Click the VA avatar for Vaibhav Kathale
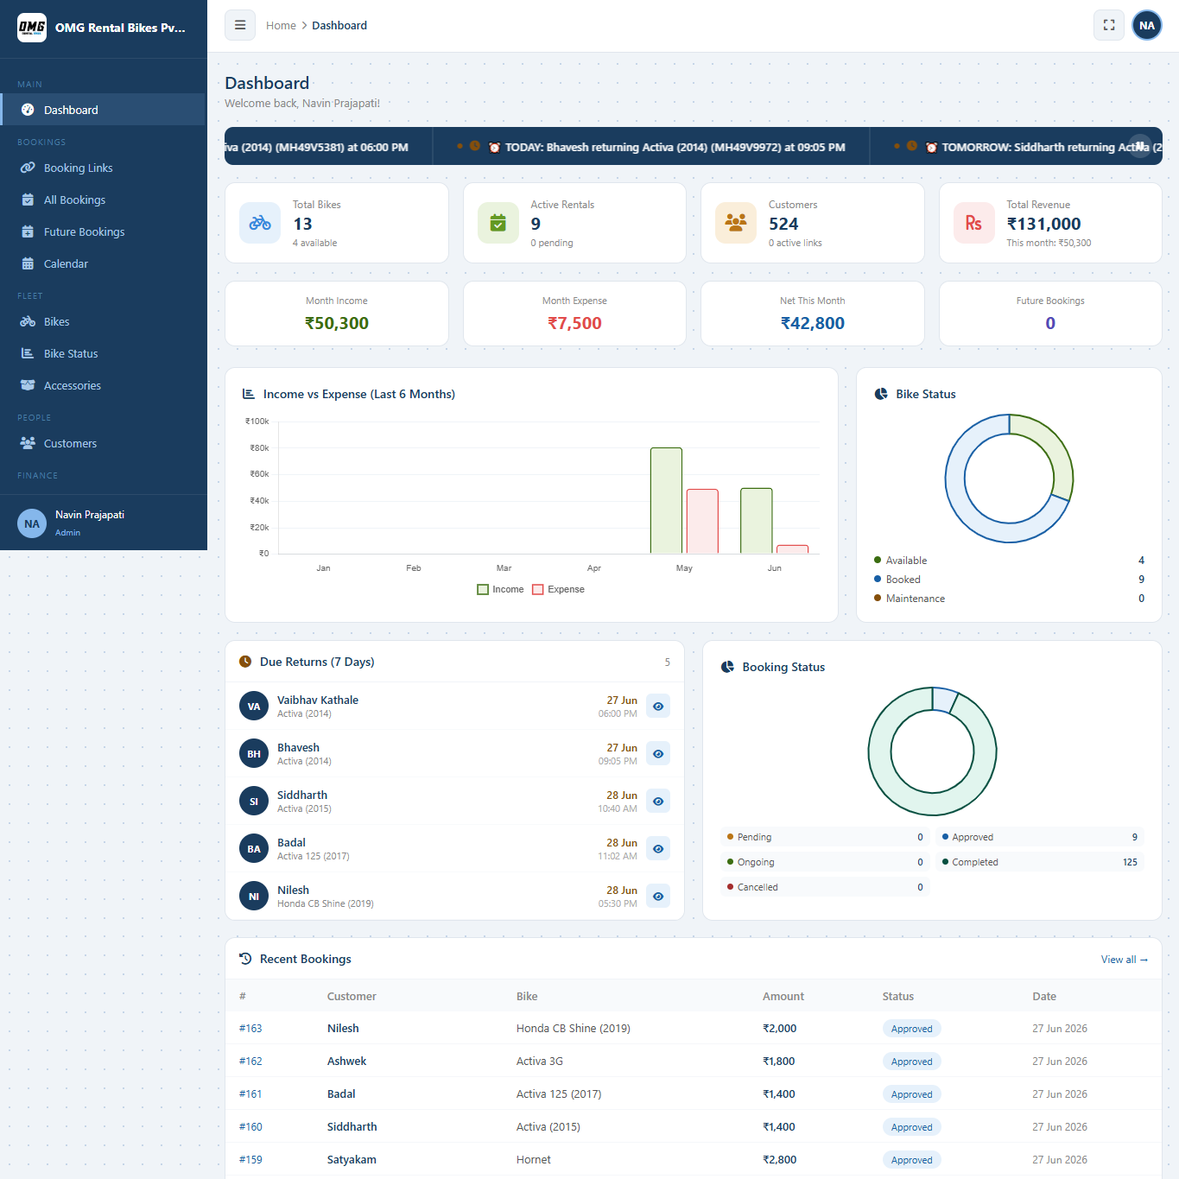The image size is (1179, 1179). pos(254,707)
